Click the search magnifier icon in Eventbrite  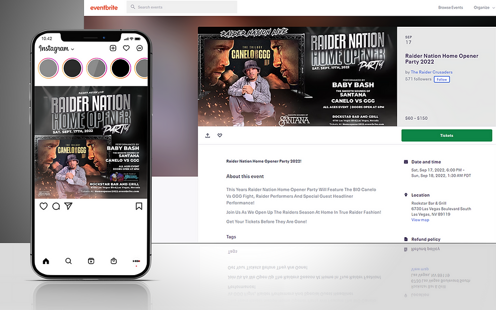pyautogui.click(x=133, y=7)
